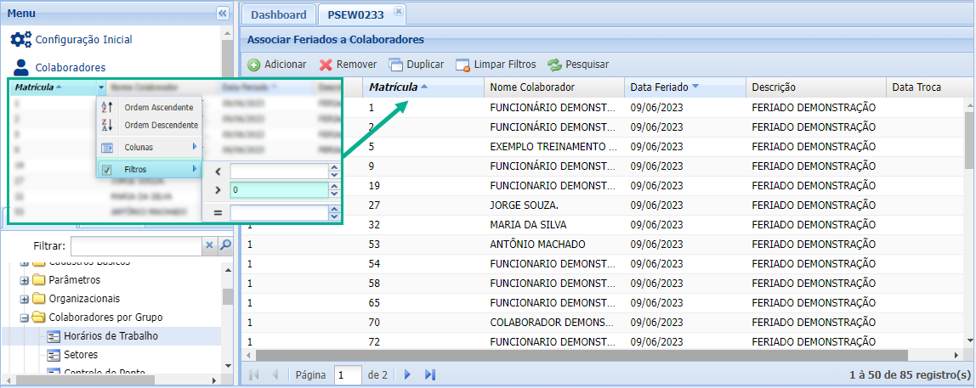The height and width of the screenshot is (388, 976).
Task: Expand the Parâmetros folder tree node
Action: 25,280
